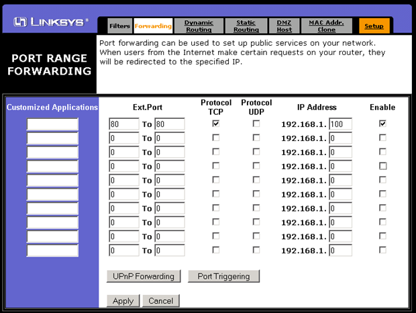Click the first Customized Applications name field
The image size is (416, 313).
52,124
